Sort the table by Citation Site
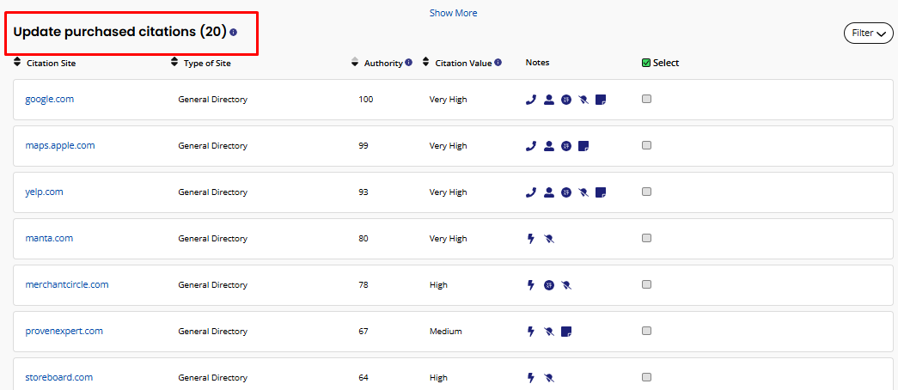Image resolution: width=898 pixels, height=390 pixels. tap(18, 63)
